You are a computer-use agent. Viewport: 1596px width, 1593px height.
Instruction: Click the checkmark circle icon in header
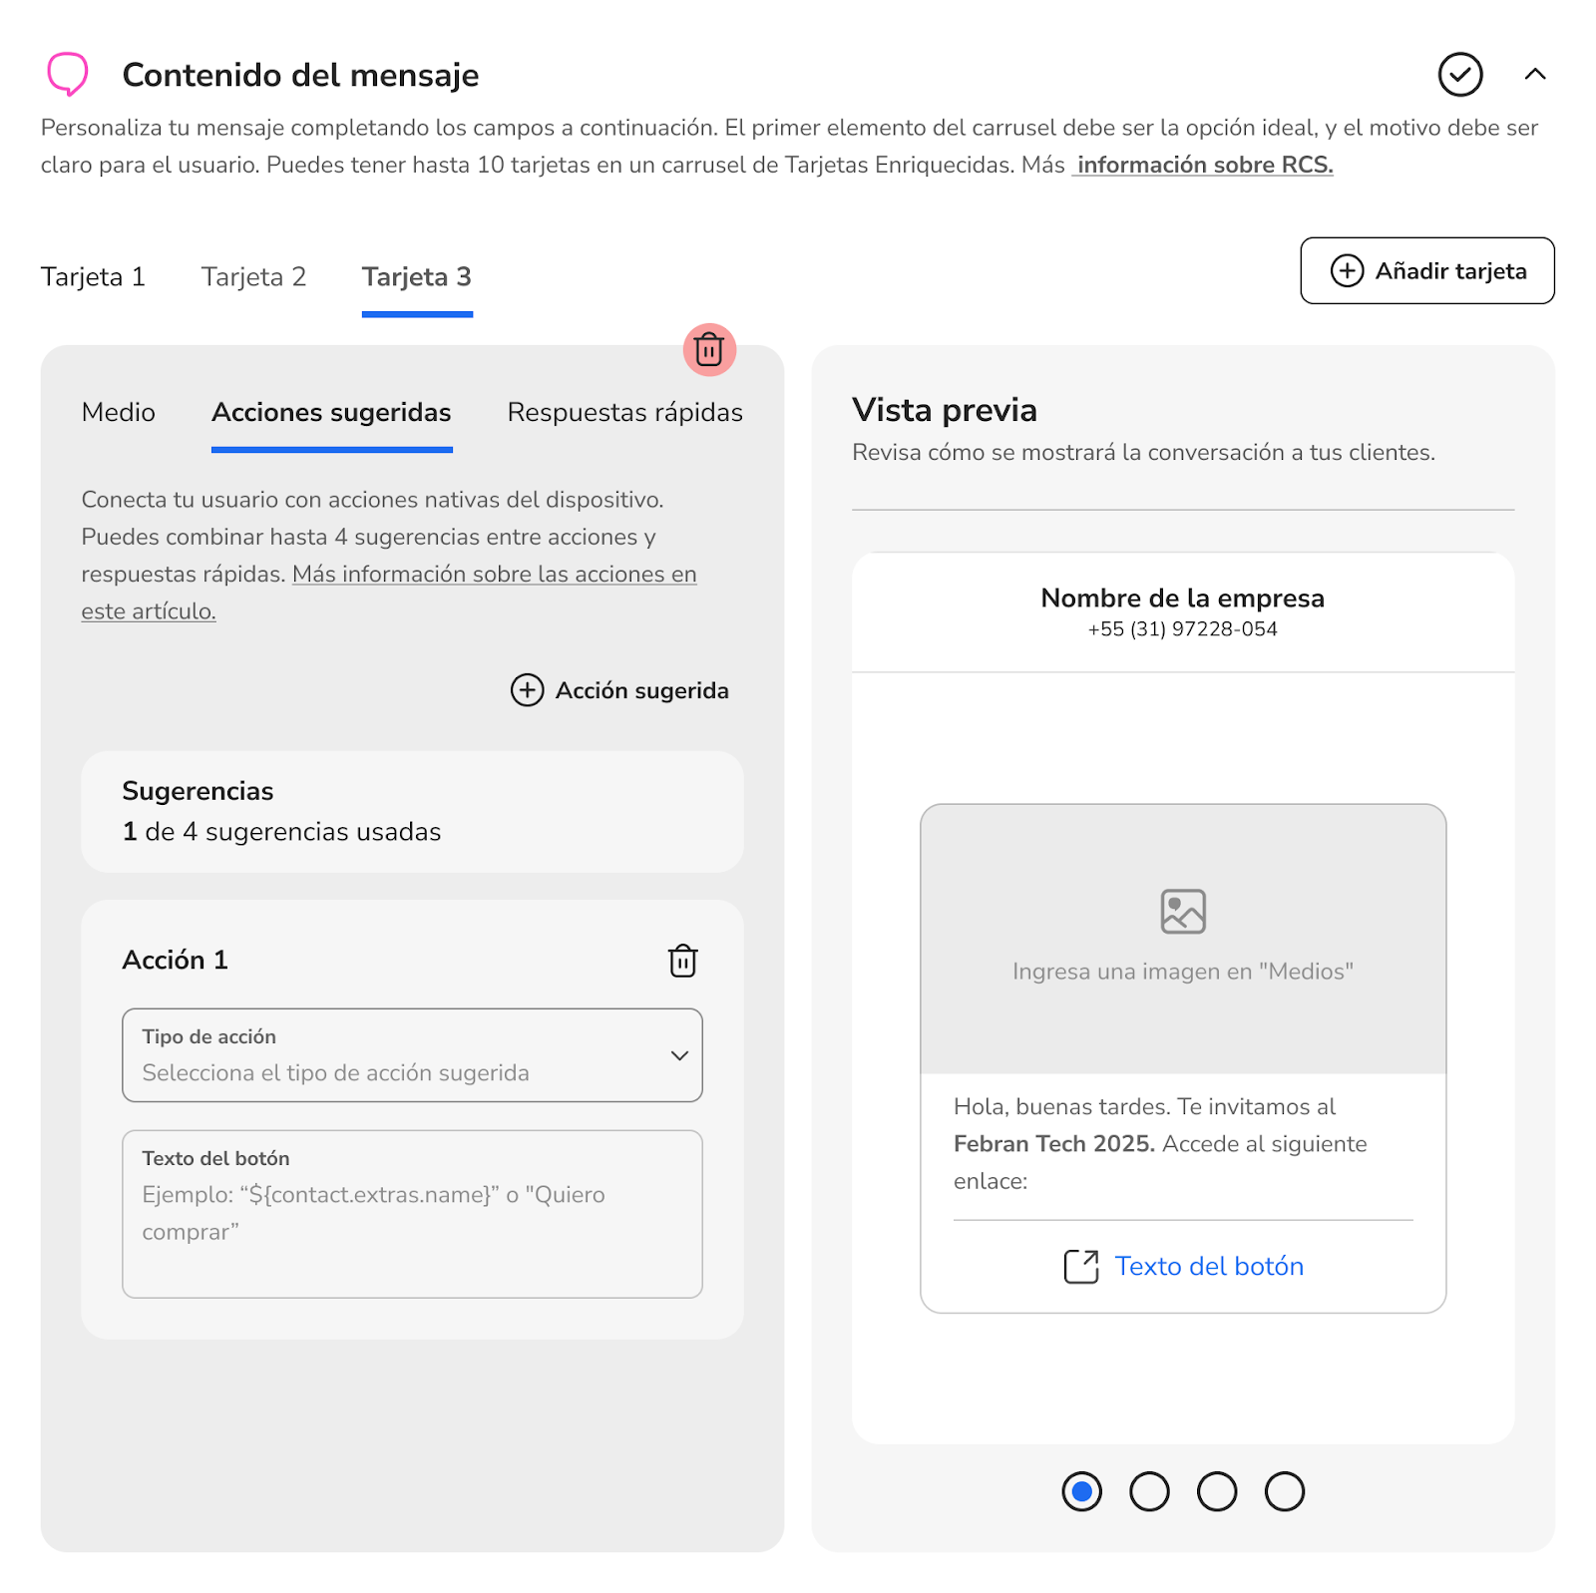coord(1459,74)
